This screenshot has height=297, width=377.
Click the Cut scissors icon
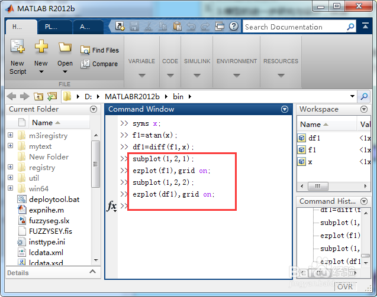point(149,26)
